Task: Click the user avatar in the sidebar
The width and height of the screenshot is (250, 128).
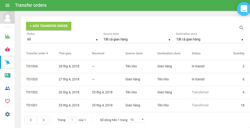Action: [x=7, y=17]
